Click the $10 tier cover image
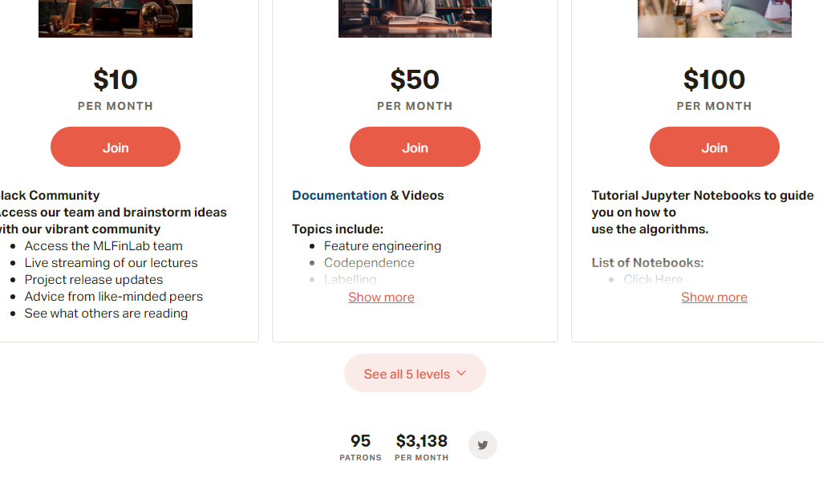The width and height of the screenshot is (823, 486). tap(116, 18)
